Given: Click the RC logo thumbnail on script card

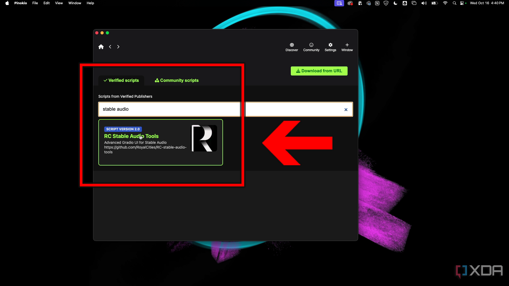Looking at the screenshot, I should click(x=204, y=138).
